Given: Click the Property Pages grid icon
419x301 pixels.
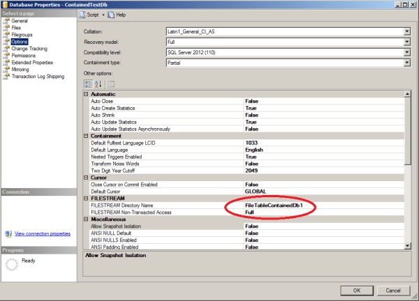Looking at the screenshot, I should 111,84.
